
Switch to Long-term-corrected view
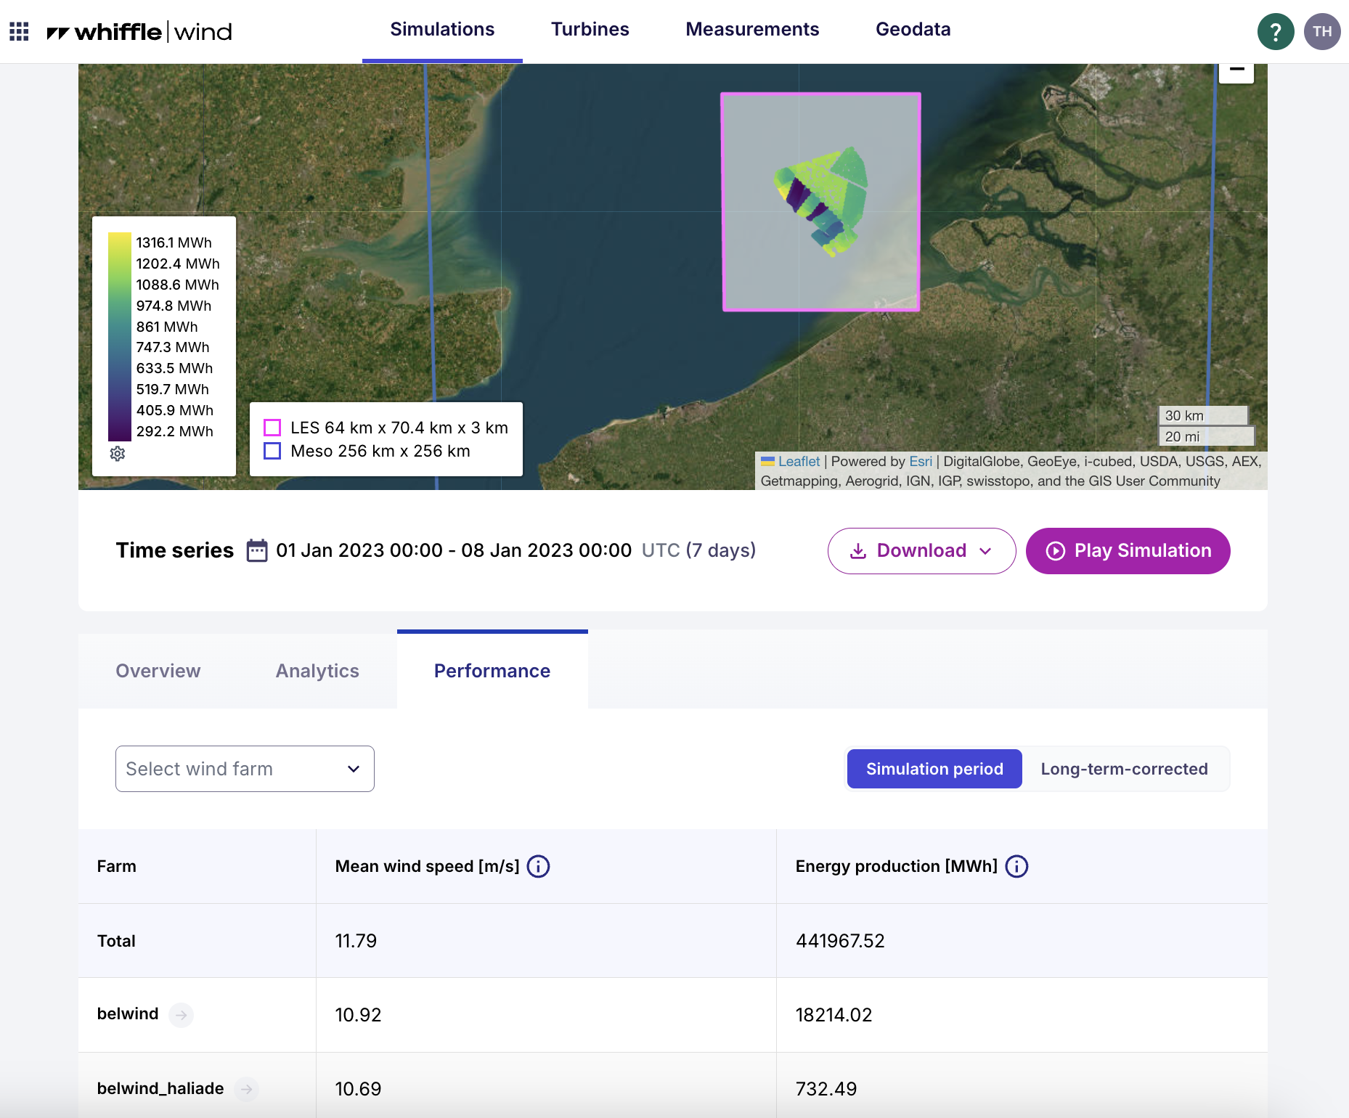(x=1124, y=769)
